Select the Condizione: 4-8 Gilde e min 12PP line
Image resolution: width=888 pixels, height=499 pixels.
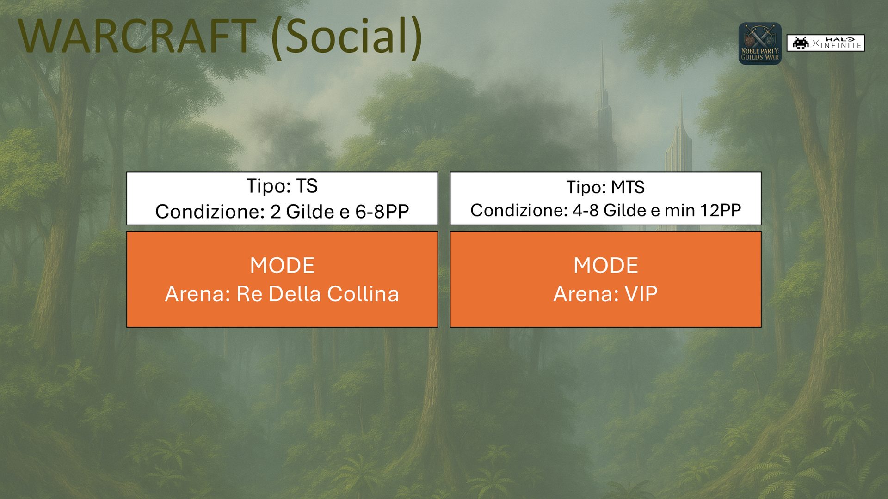605,210
